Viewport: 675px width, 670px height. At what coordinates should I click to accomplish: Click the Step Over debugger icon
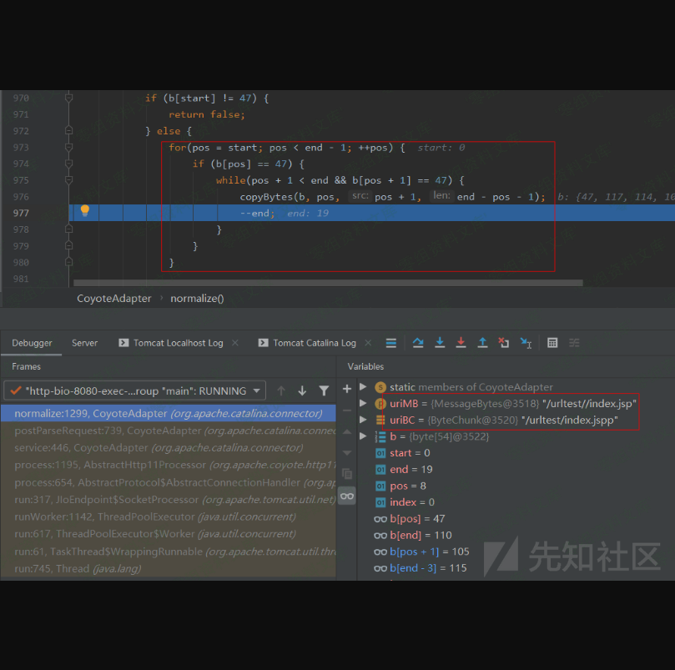(x=418, y=343)
